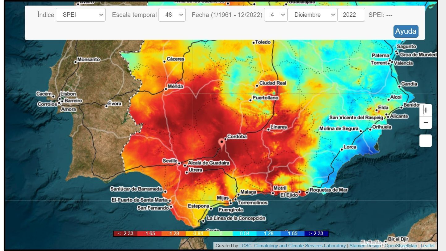Select the Diciembre month dropdown
The image size is (446, 251).
[312, 15]
